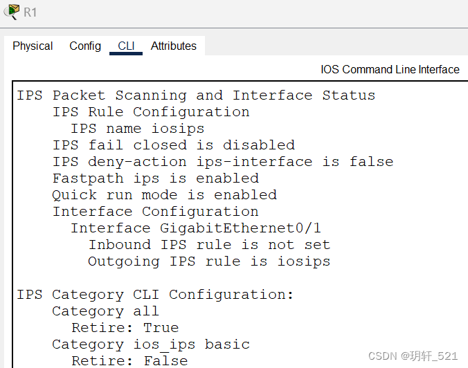Click the IOS Command Line Interface label
The height and width of the screenshot is (368, 468).
390,69
